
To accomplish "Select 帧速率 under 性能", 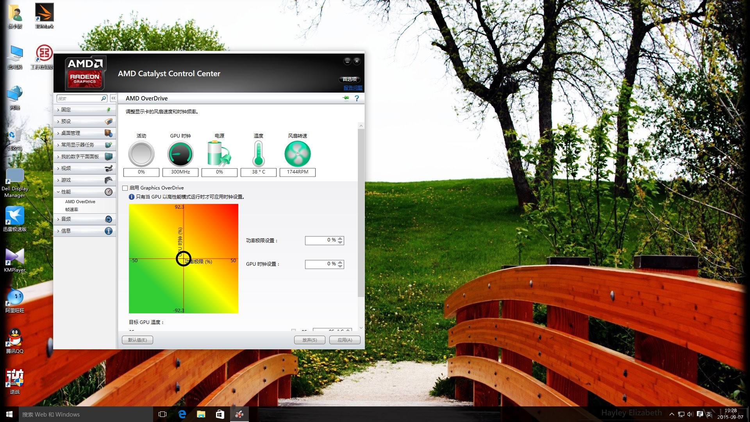I will click(x=72, y=209).
